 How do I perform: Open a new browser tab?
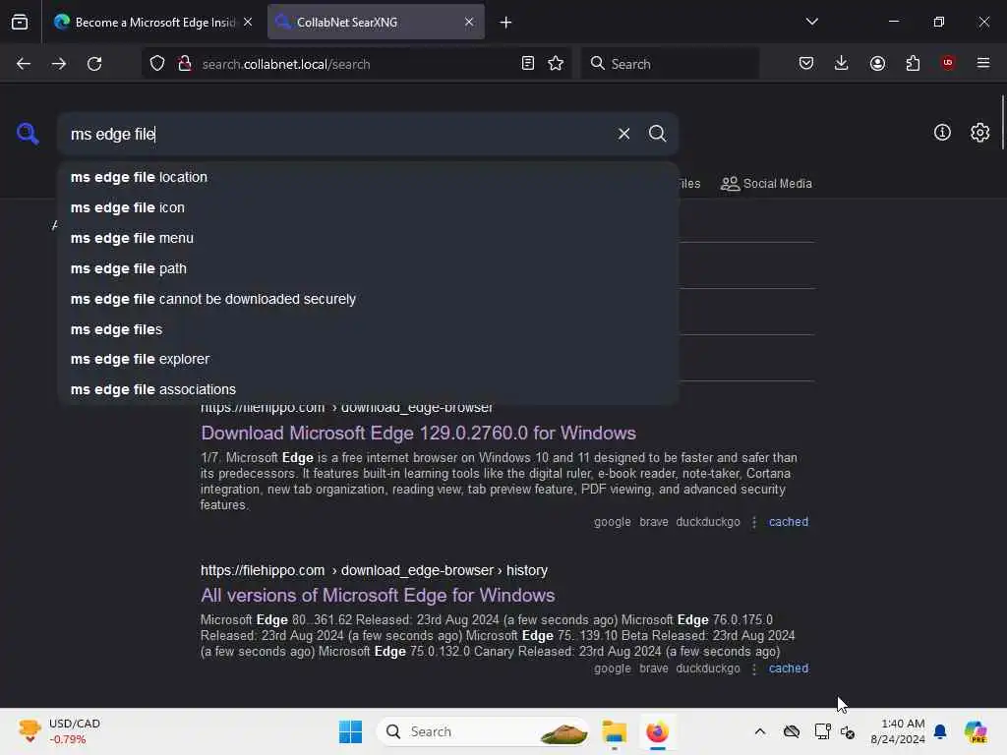click(506, 23)
